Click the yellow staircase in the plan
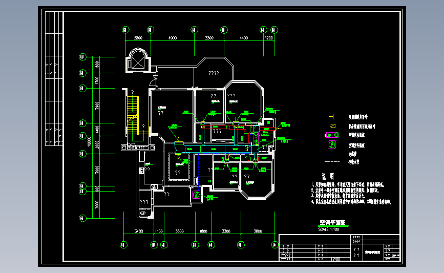This screenshot has width=444, height=273. click(x=133, y=115)
